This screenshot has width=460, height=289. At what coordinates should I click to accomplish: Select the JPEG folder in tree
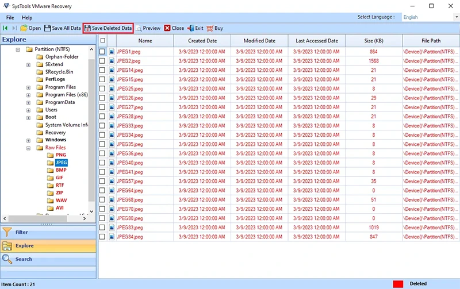(62, 163)
